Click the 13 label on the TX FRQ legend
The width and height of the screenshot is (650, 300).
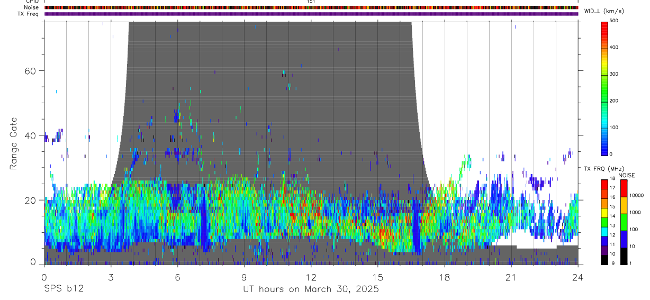point(612,225)
